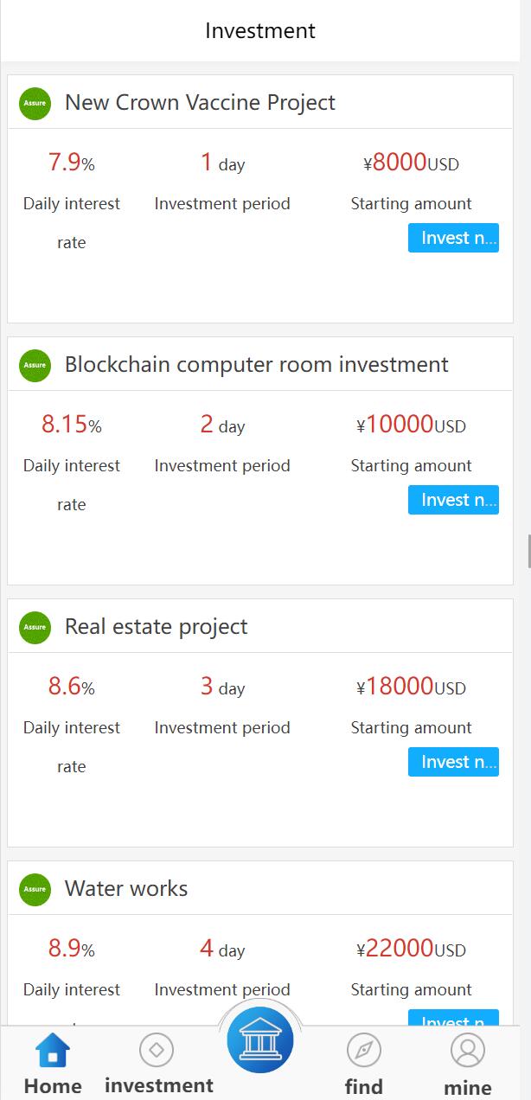Open Blockchain computer room investment title
This screenshot has height=1100, width=531.
256,365
